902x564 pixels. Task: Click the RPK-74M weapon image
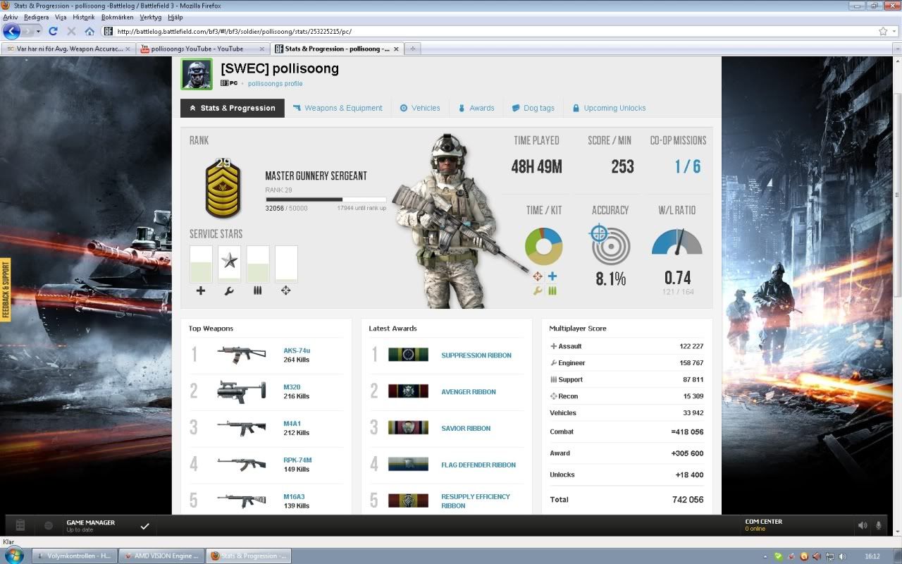coord(242,465)
